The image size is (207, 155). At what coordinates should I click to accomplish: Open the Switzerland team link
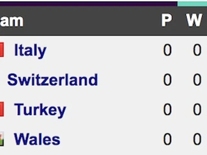(52, 80)
